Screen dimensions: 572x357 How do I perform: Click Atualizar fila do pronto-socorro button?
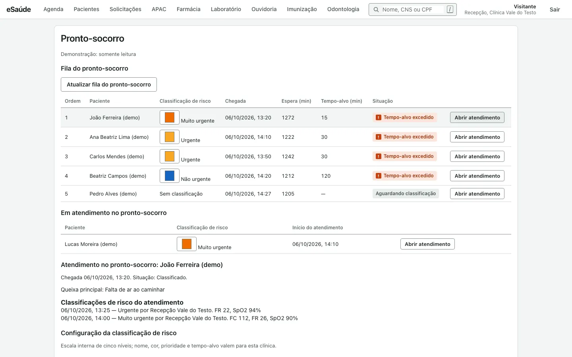tap(109, 84)
